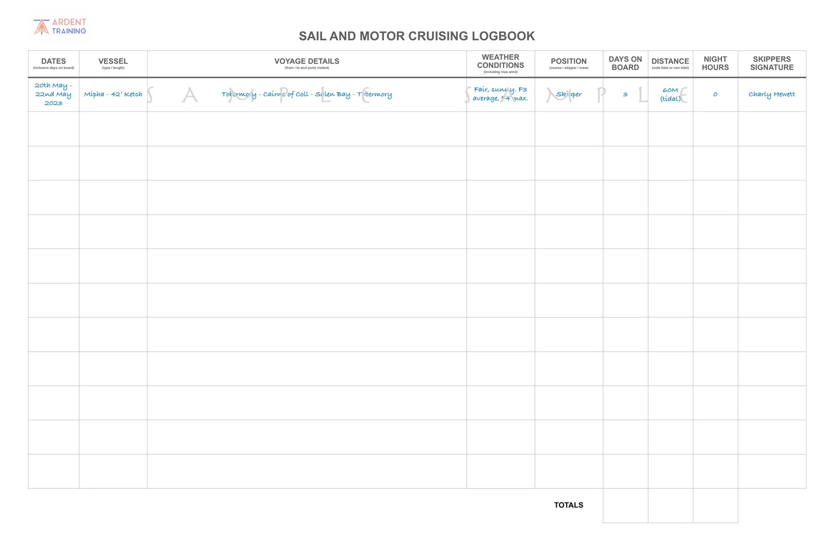Click the 'Sail and Motor Cruising Logbook' title
Screen dimensions: 835x542
point(416,36)
